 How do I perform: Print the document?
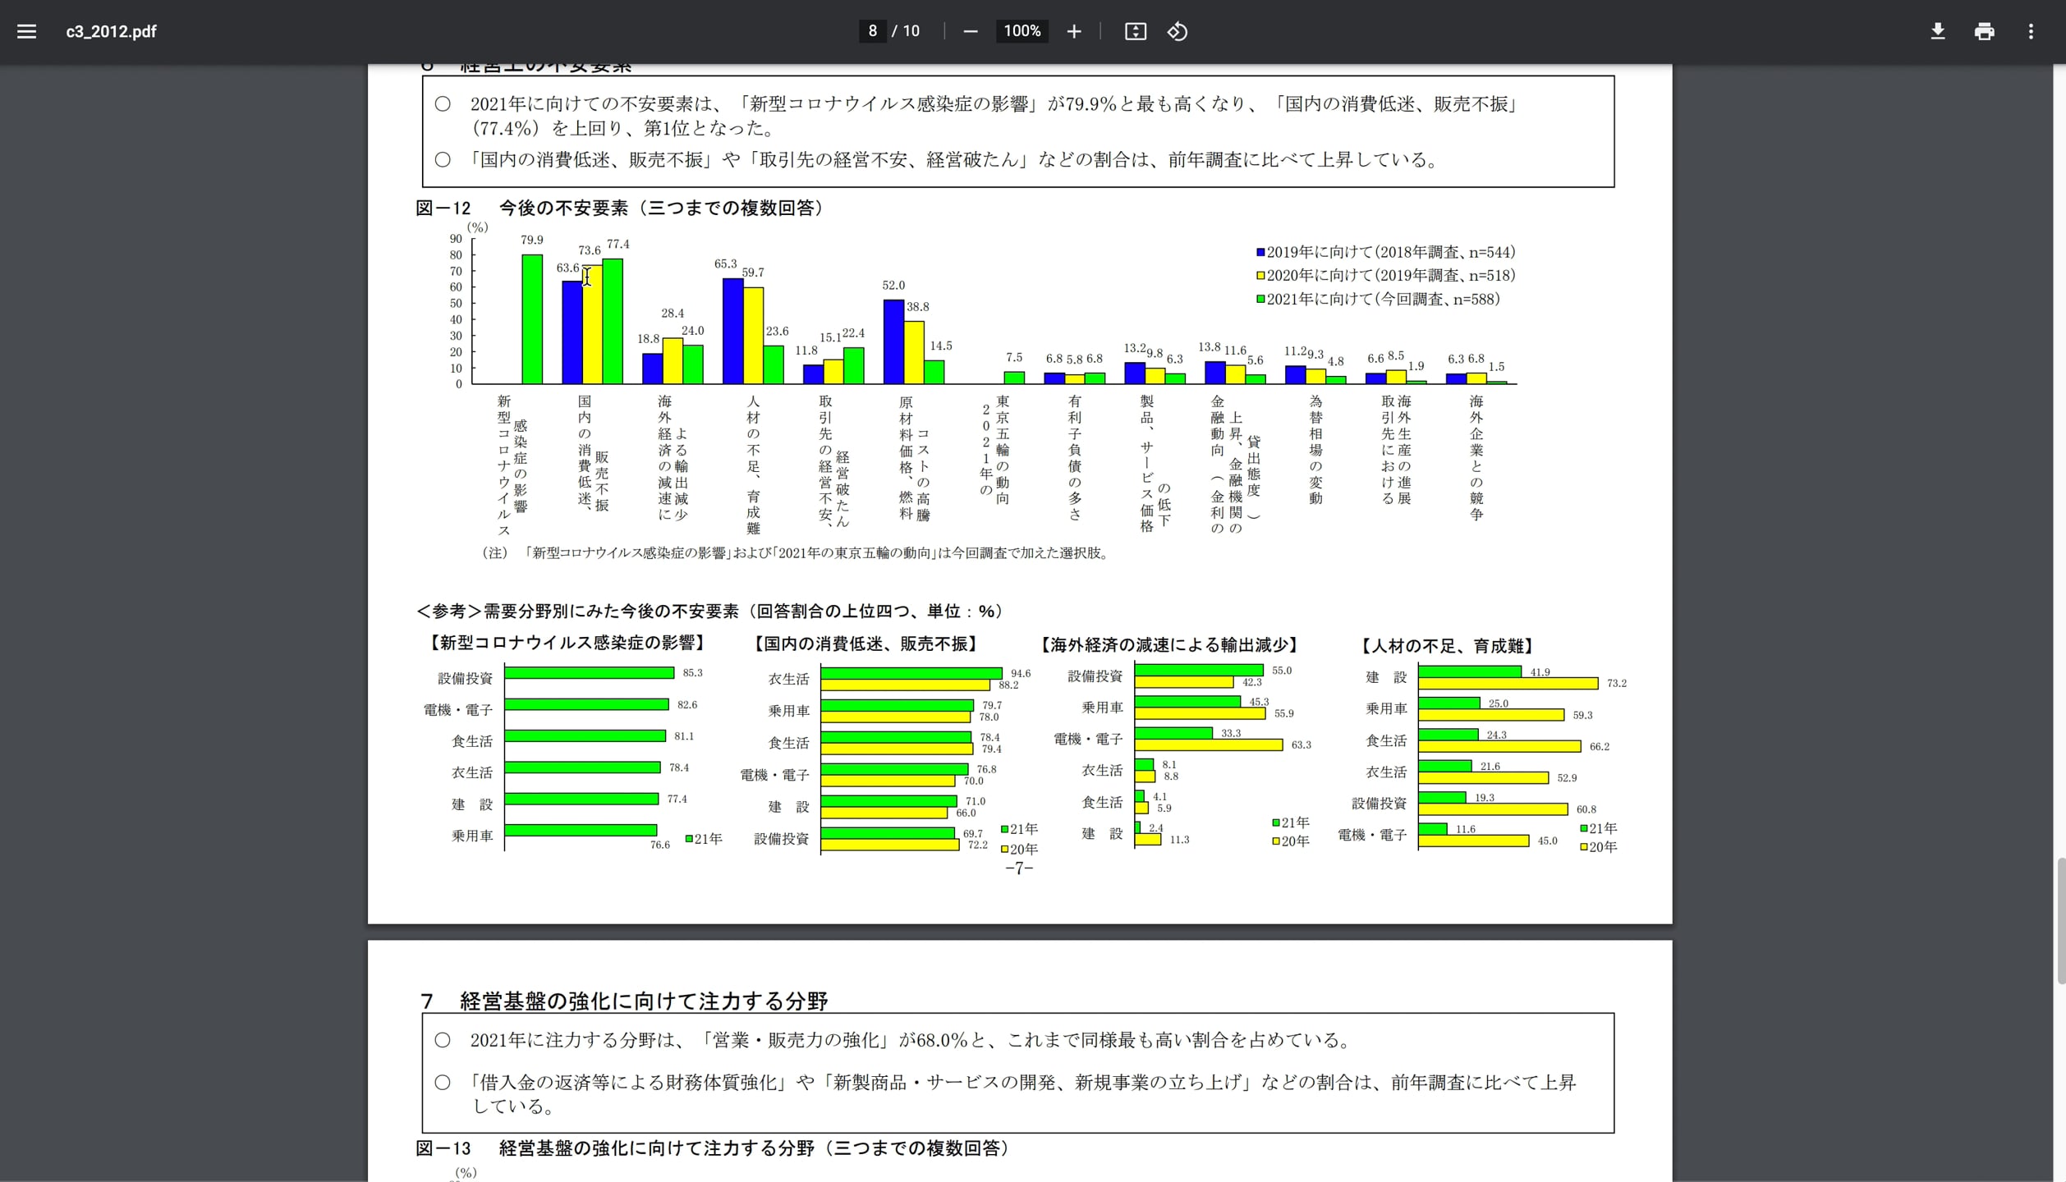pos(1985,31)
